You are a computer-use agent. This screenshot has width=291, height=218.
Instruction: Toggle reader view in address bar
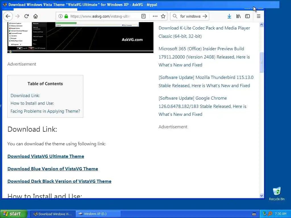click(144, 16)
